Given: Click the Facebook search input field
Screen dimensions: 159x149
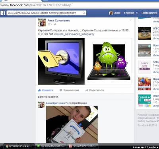Looking at the screenshot, I should (45, 13).
